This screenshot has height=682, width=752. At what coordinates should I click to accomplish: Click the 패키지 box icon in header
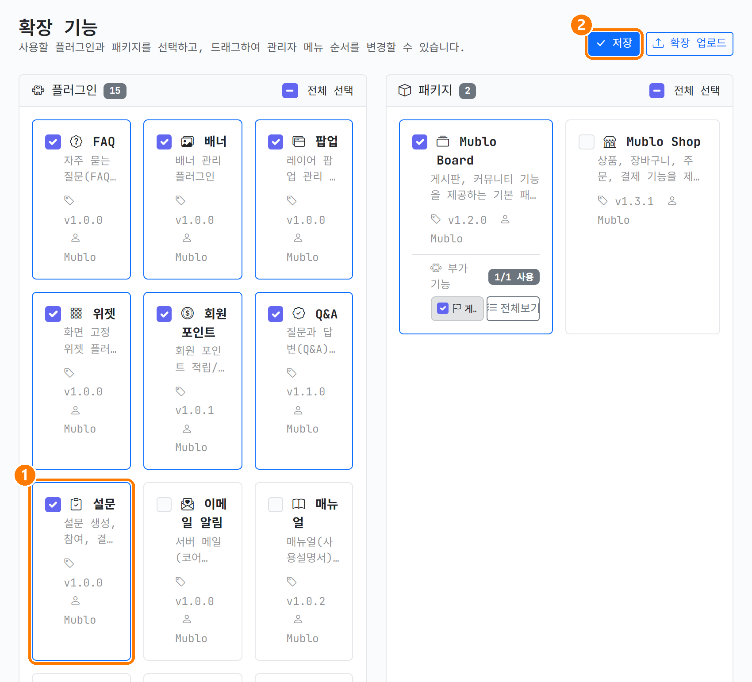tap(405, 91)
